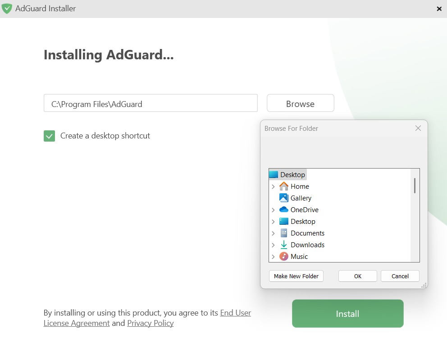Expand the Downloads tree node
The image size is (447, 356).
tap(273, 245)
